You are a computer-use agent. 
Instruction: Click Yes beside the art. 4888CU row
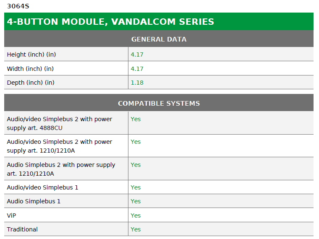coord(136,119)
